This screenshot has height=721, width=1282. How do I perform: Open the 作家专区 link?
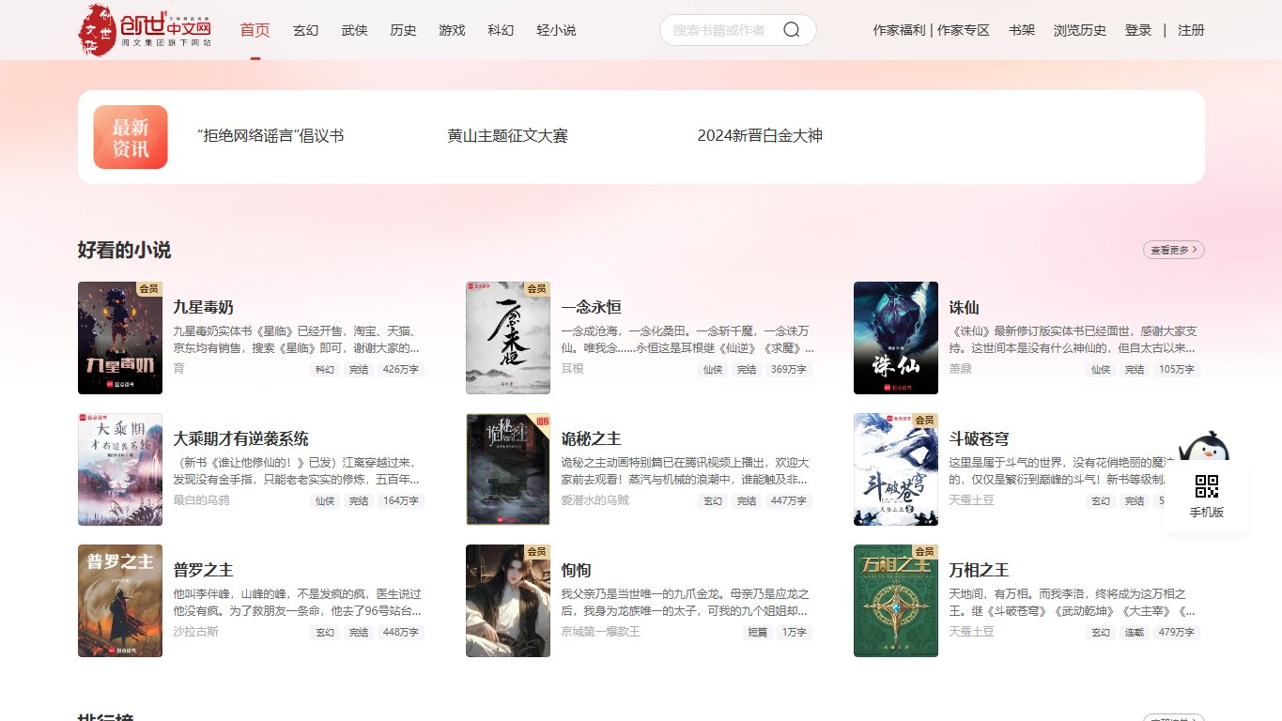pos(963,30)
